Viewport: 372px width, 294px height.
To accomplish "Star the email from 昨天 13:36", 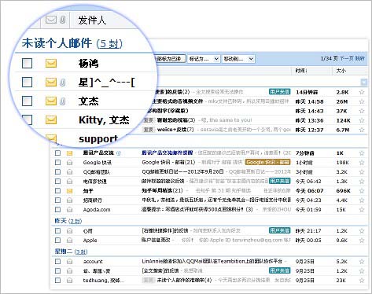I will click(x=362, y=120).
